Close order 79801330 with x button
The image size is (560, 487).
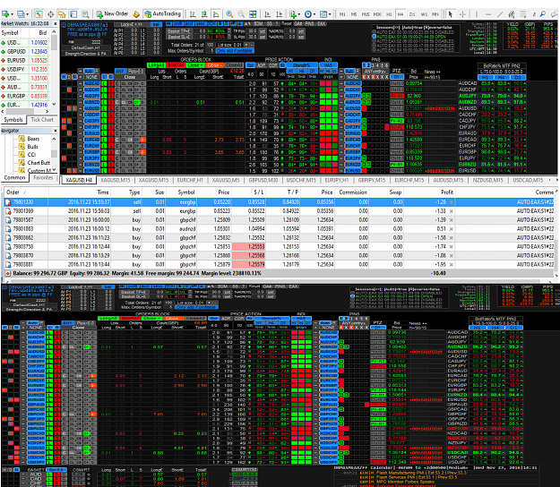(451, 202)
